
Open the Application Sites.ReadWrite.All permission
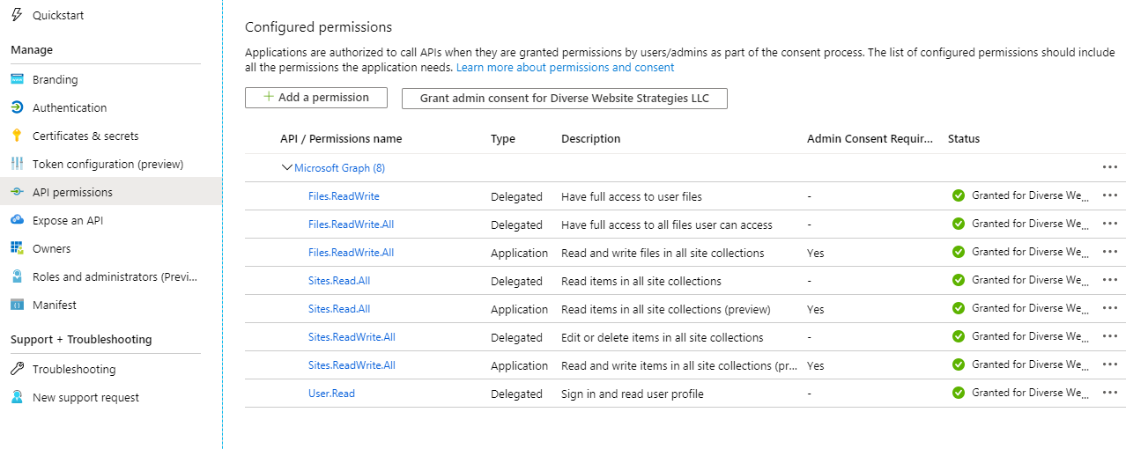coord(352,365)
